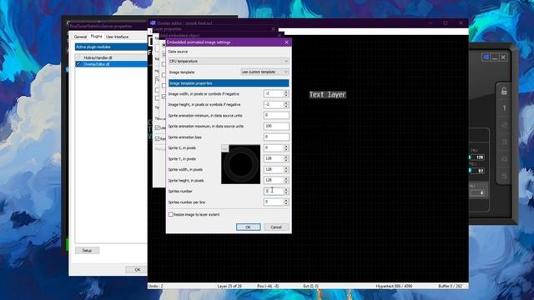Confirm the sprite settings with OK
Image resolution: width=534 pixels, height=300 pixels.
(x=249, y=227)
